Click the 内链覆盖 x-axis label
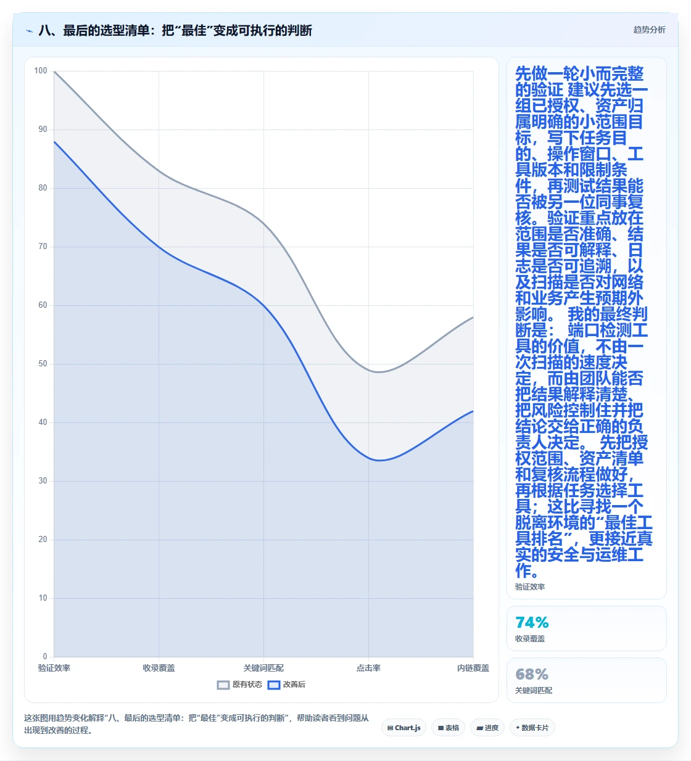This screenshot has width=691, height=761. click(473, 668)
